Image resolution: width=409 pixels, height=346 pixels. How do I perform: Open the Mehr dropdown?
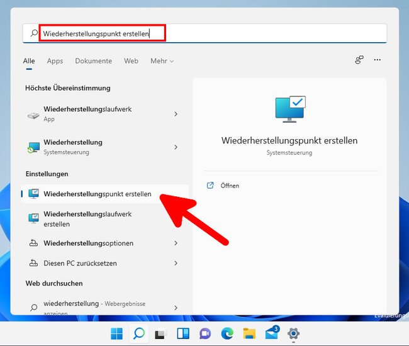[x=162, y=61]
